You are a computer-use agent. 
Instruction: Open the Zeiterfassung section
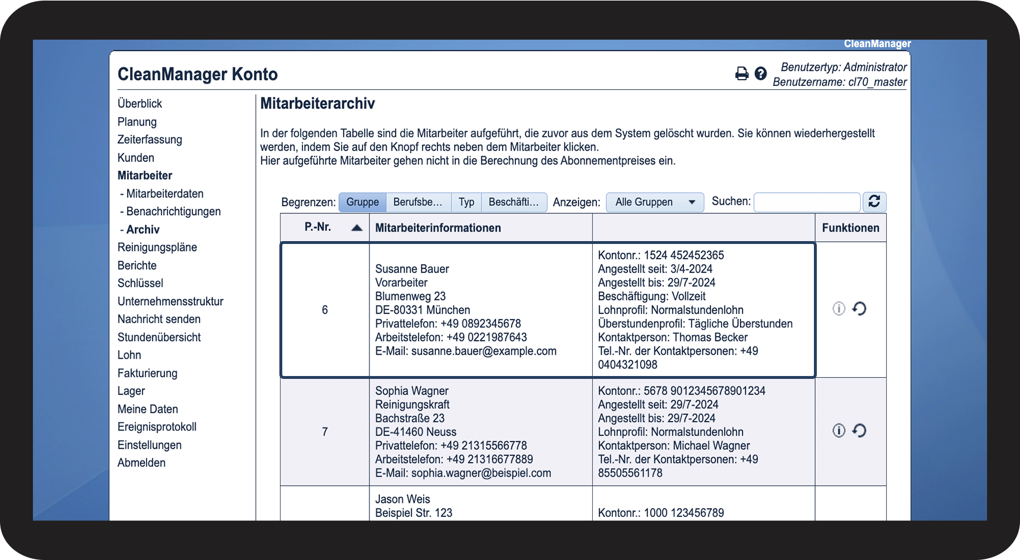tap(150, 140)
